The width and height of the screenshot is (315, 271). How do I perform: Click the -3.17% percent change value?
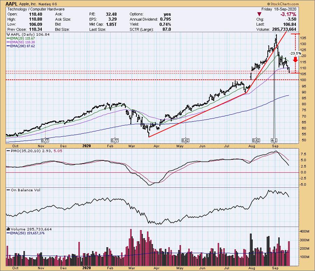[x=288, y=14]
